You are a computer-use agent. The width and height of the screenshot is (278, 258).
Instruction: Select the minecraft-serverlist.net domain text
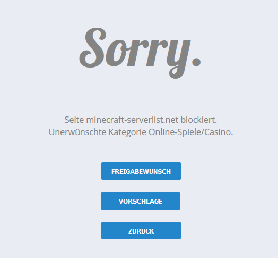click(132, 120)
